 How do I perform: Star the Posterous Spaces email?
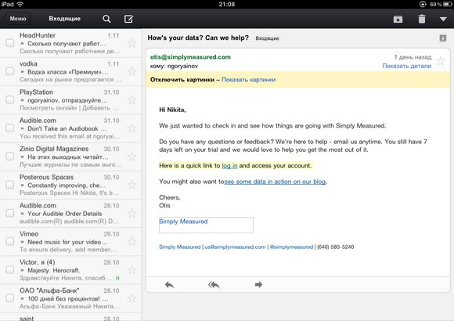pos(132,185)
